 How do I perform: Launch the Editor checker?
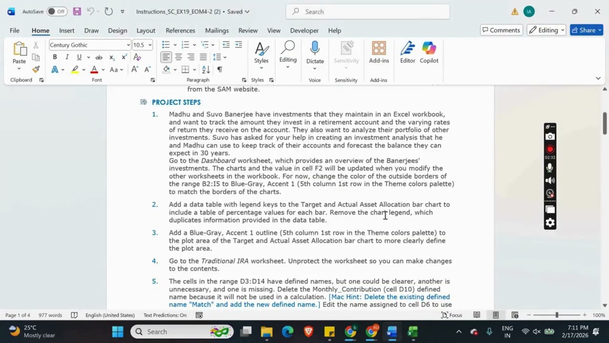pos(407,52)
